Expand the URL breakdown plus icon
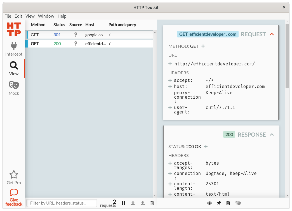The image size is (292, 211). pyautogui.click(x=170, y=64)
